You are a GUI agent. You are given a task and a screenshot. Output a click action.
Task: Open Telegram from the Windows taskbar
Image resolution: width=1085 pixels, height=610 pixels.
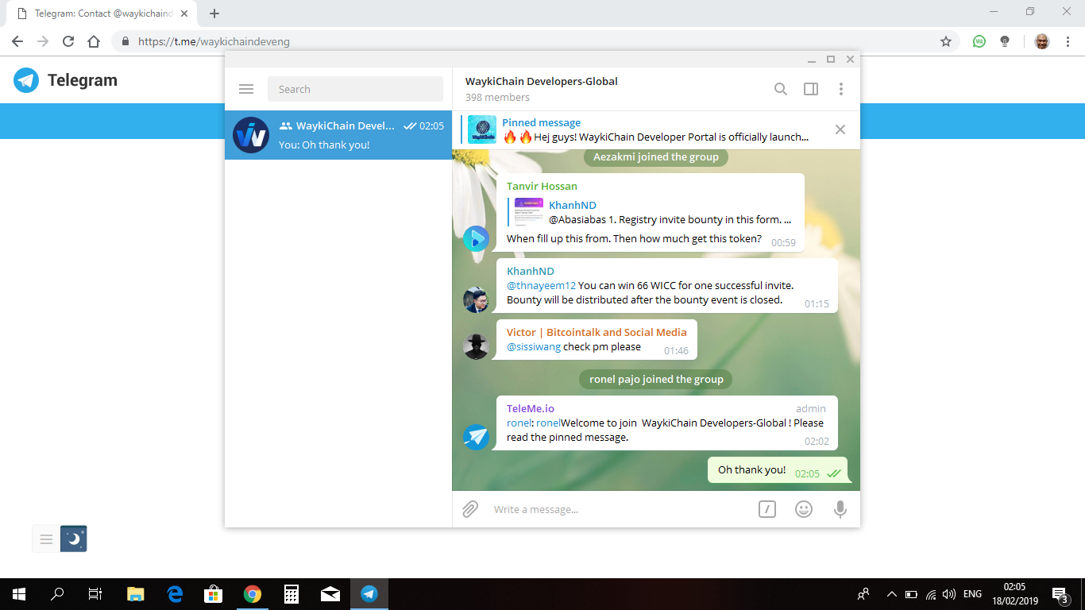[369, 593]
